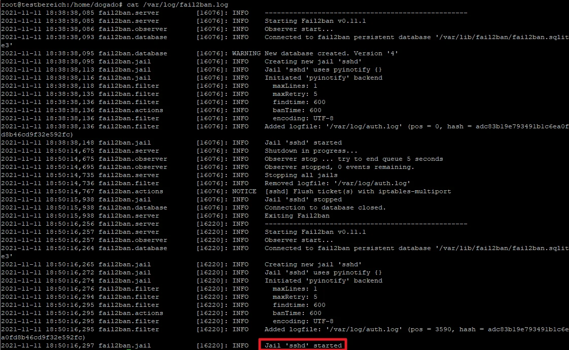Click the NOTICE log level label
The width and height of the screenshot is (569, 350).
(244, 191)
